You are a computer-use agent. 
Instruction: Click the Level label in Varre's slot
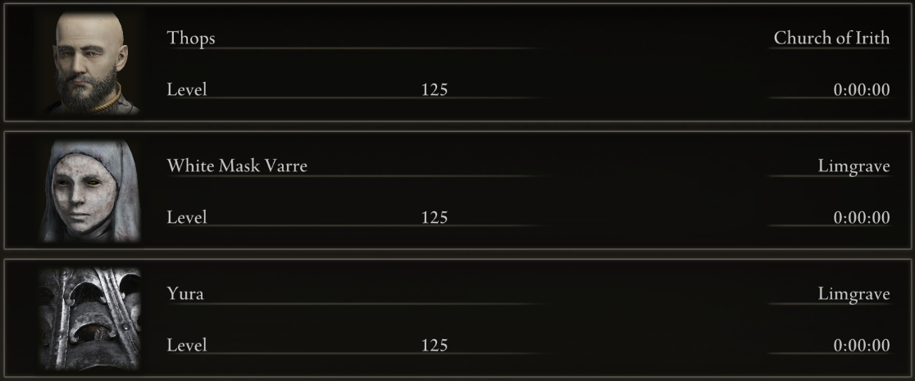(x=187, y=217)
